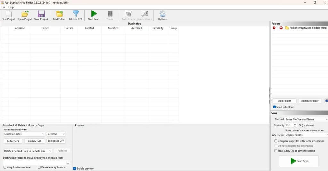Toggle Scan subfolders checkbox
The image size is (328, 171).
point(275,107)
